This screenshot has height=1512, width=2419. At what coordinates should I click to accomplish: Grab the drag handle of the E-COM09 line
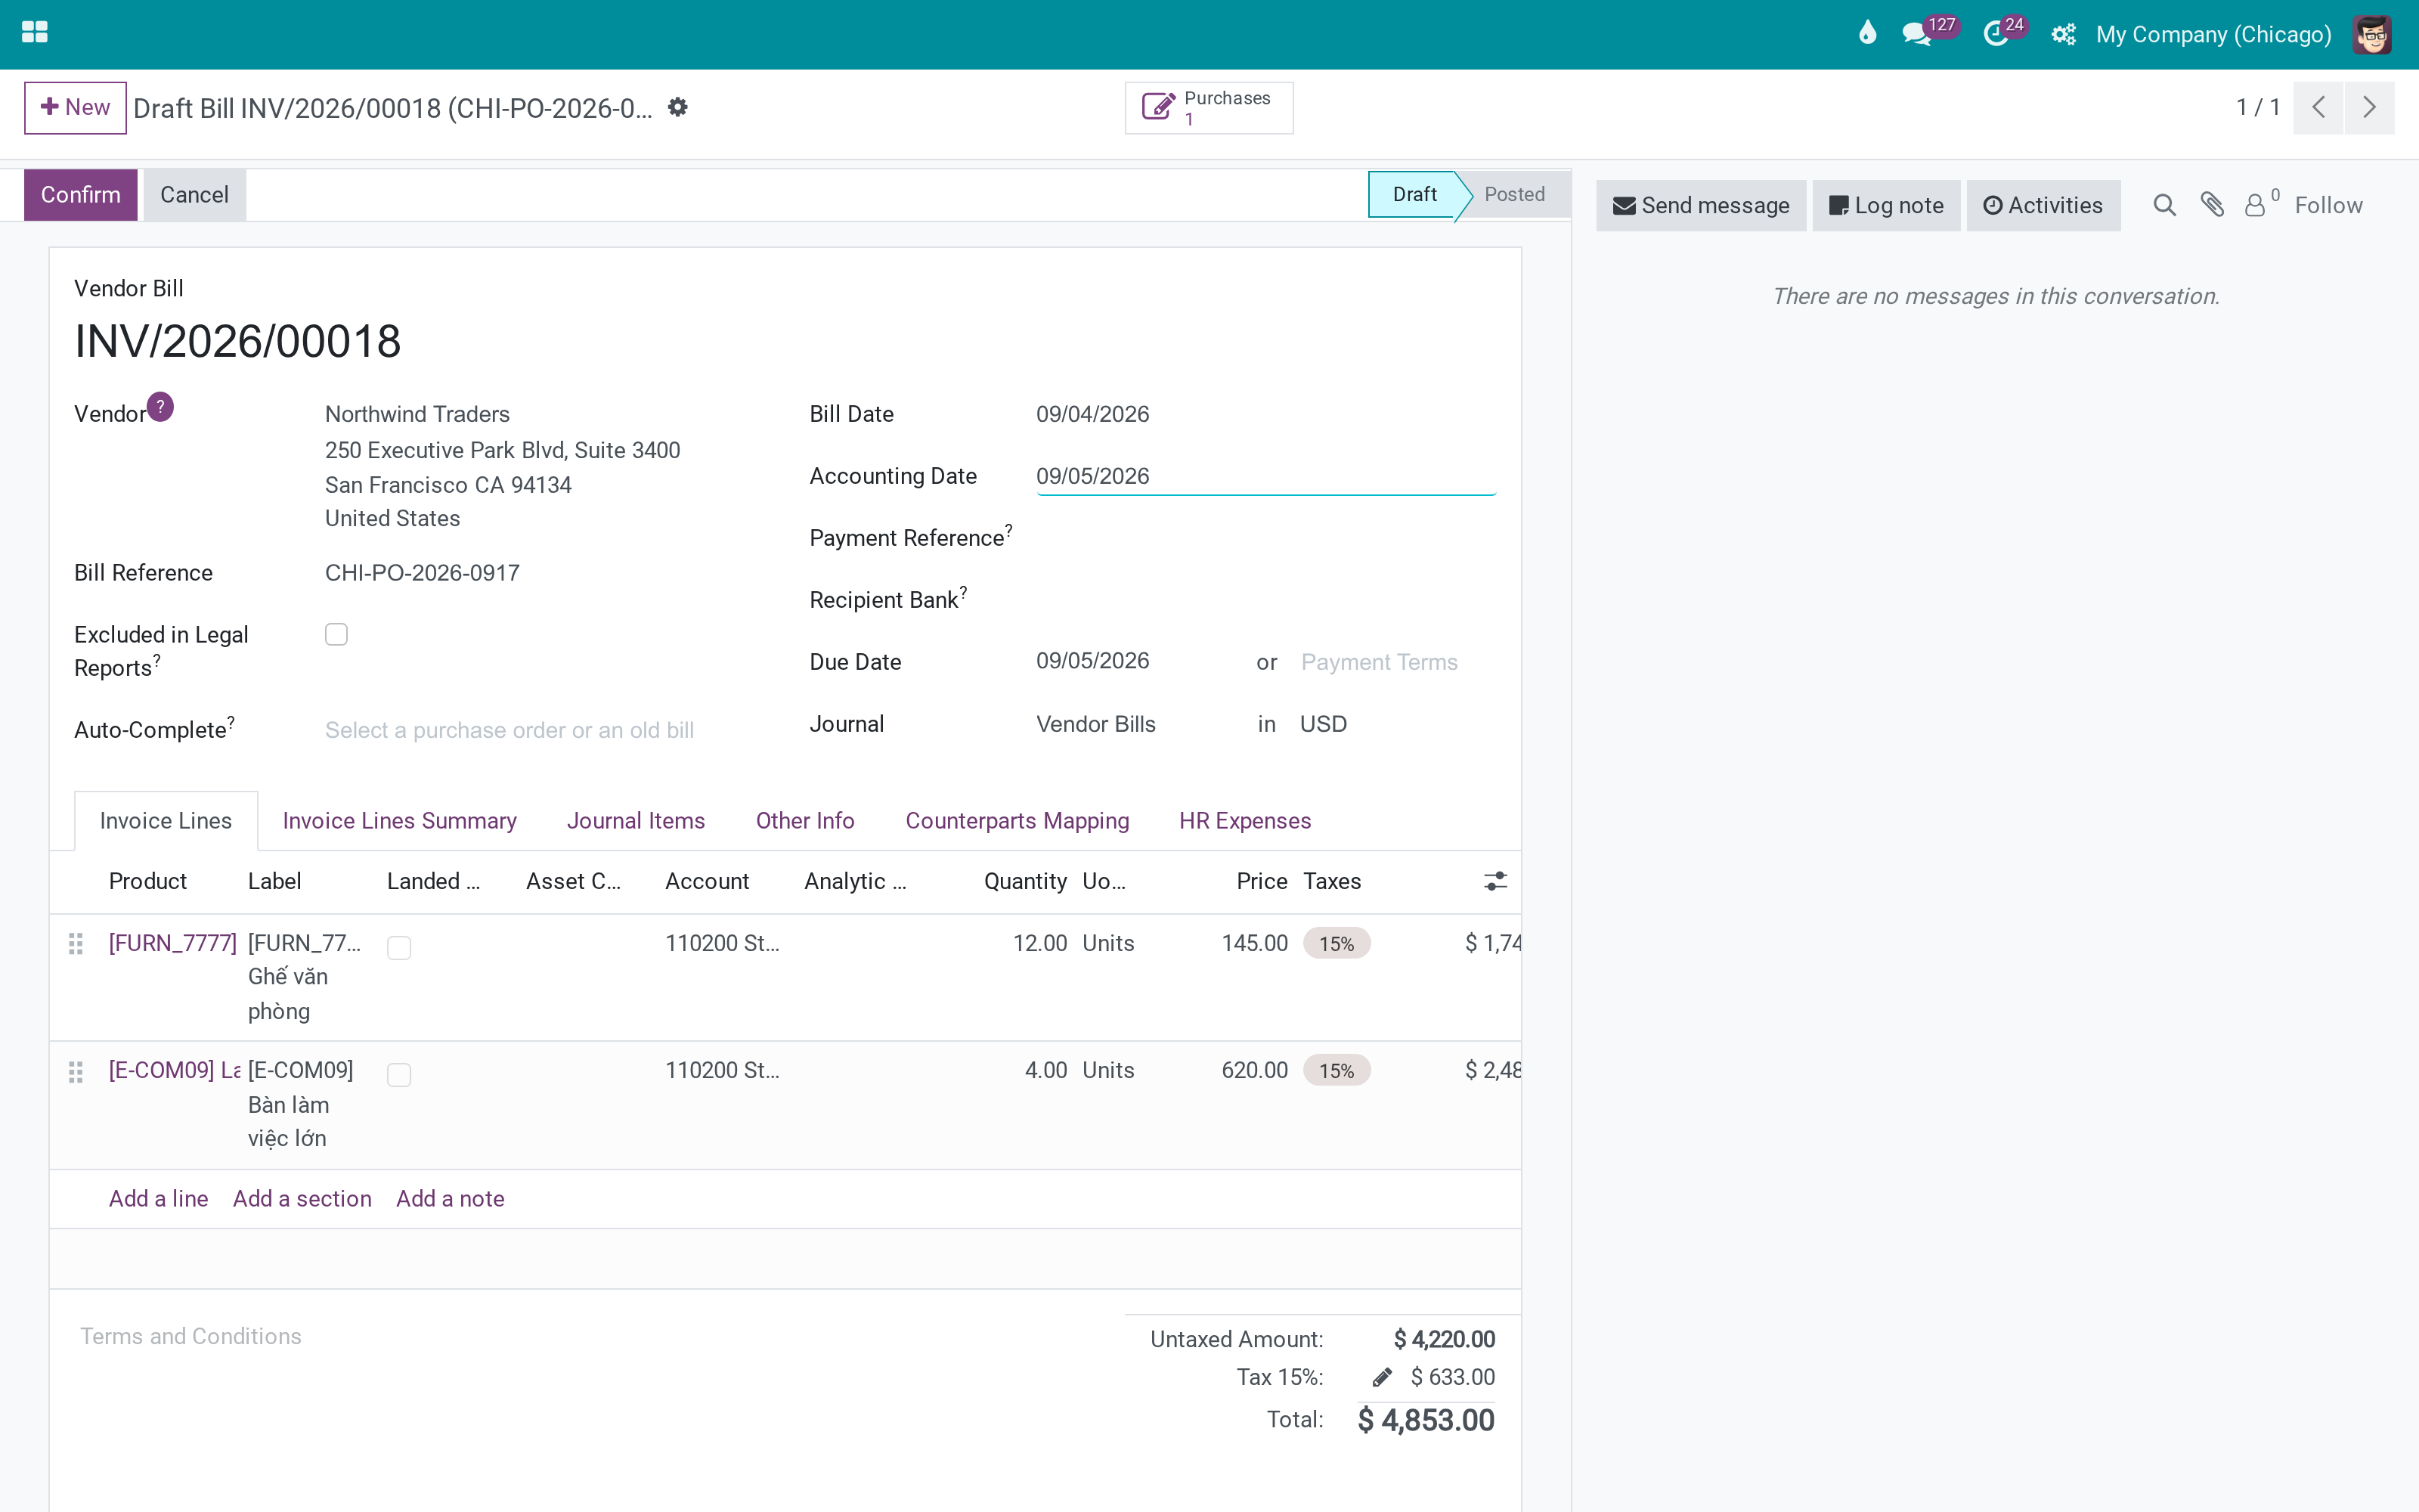click(x=75, y=1072)
